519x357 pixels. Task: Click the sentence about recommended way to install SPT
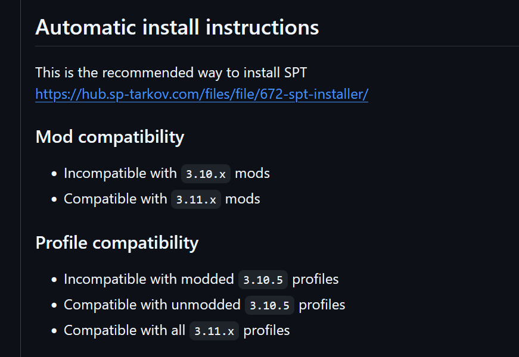(171, 73)
